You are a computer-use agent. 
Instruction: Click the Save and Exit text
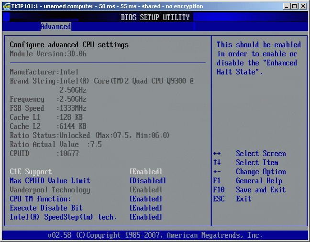pyautogui.click(x=261, y=190)
